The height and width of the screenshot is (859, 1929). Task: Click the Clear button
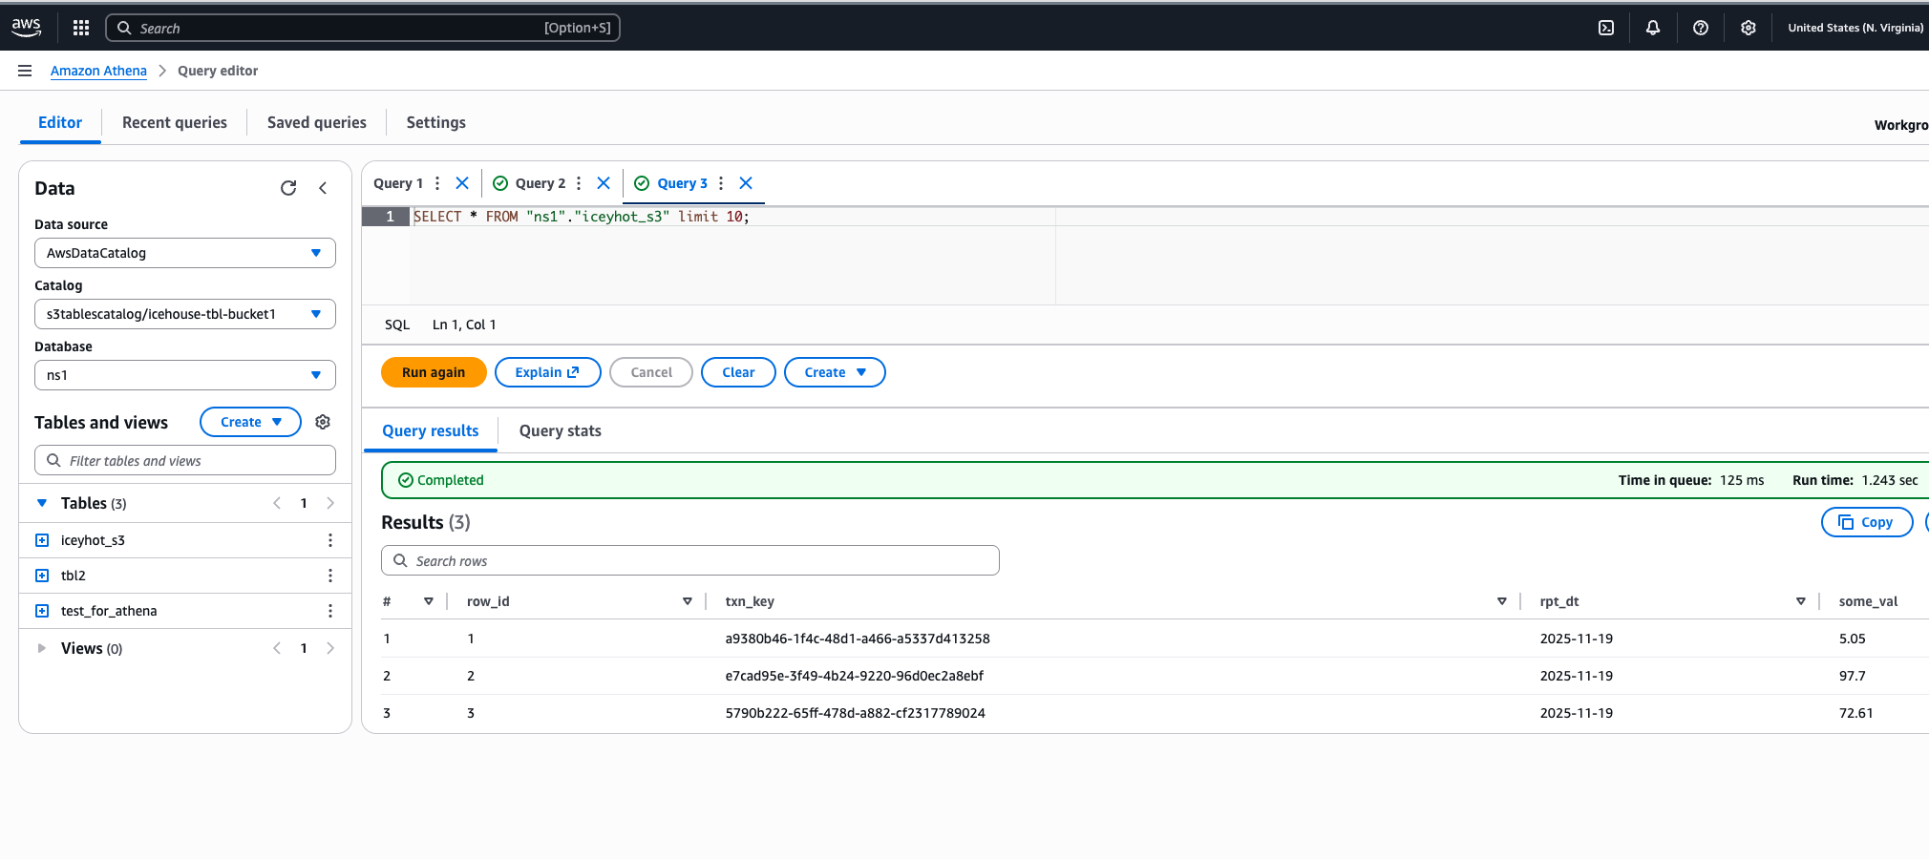pyautogui.click(x=738, y=372)
